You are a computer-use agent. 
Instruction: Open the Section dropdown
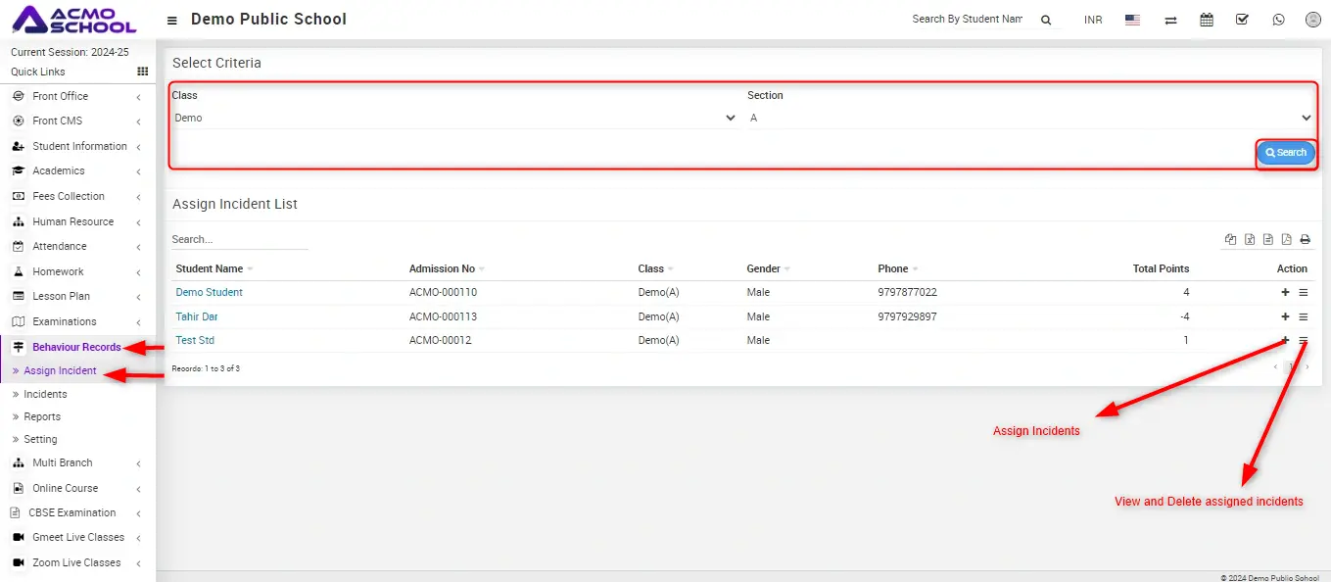[1029, 118]
